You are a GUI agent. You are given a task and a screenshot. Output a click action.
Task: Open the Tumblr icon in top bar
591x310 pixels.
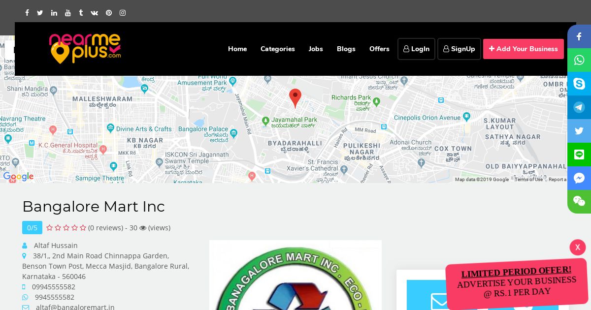coord(81,13)
